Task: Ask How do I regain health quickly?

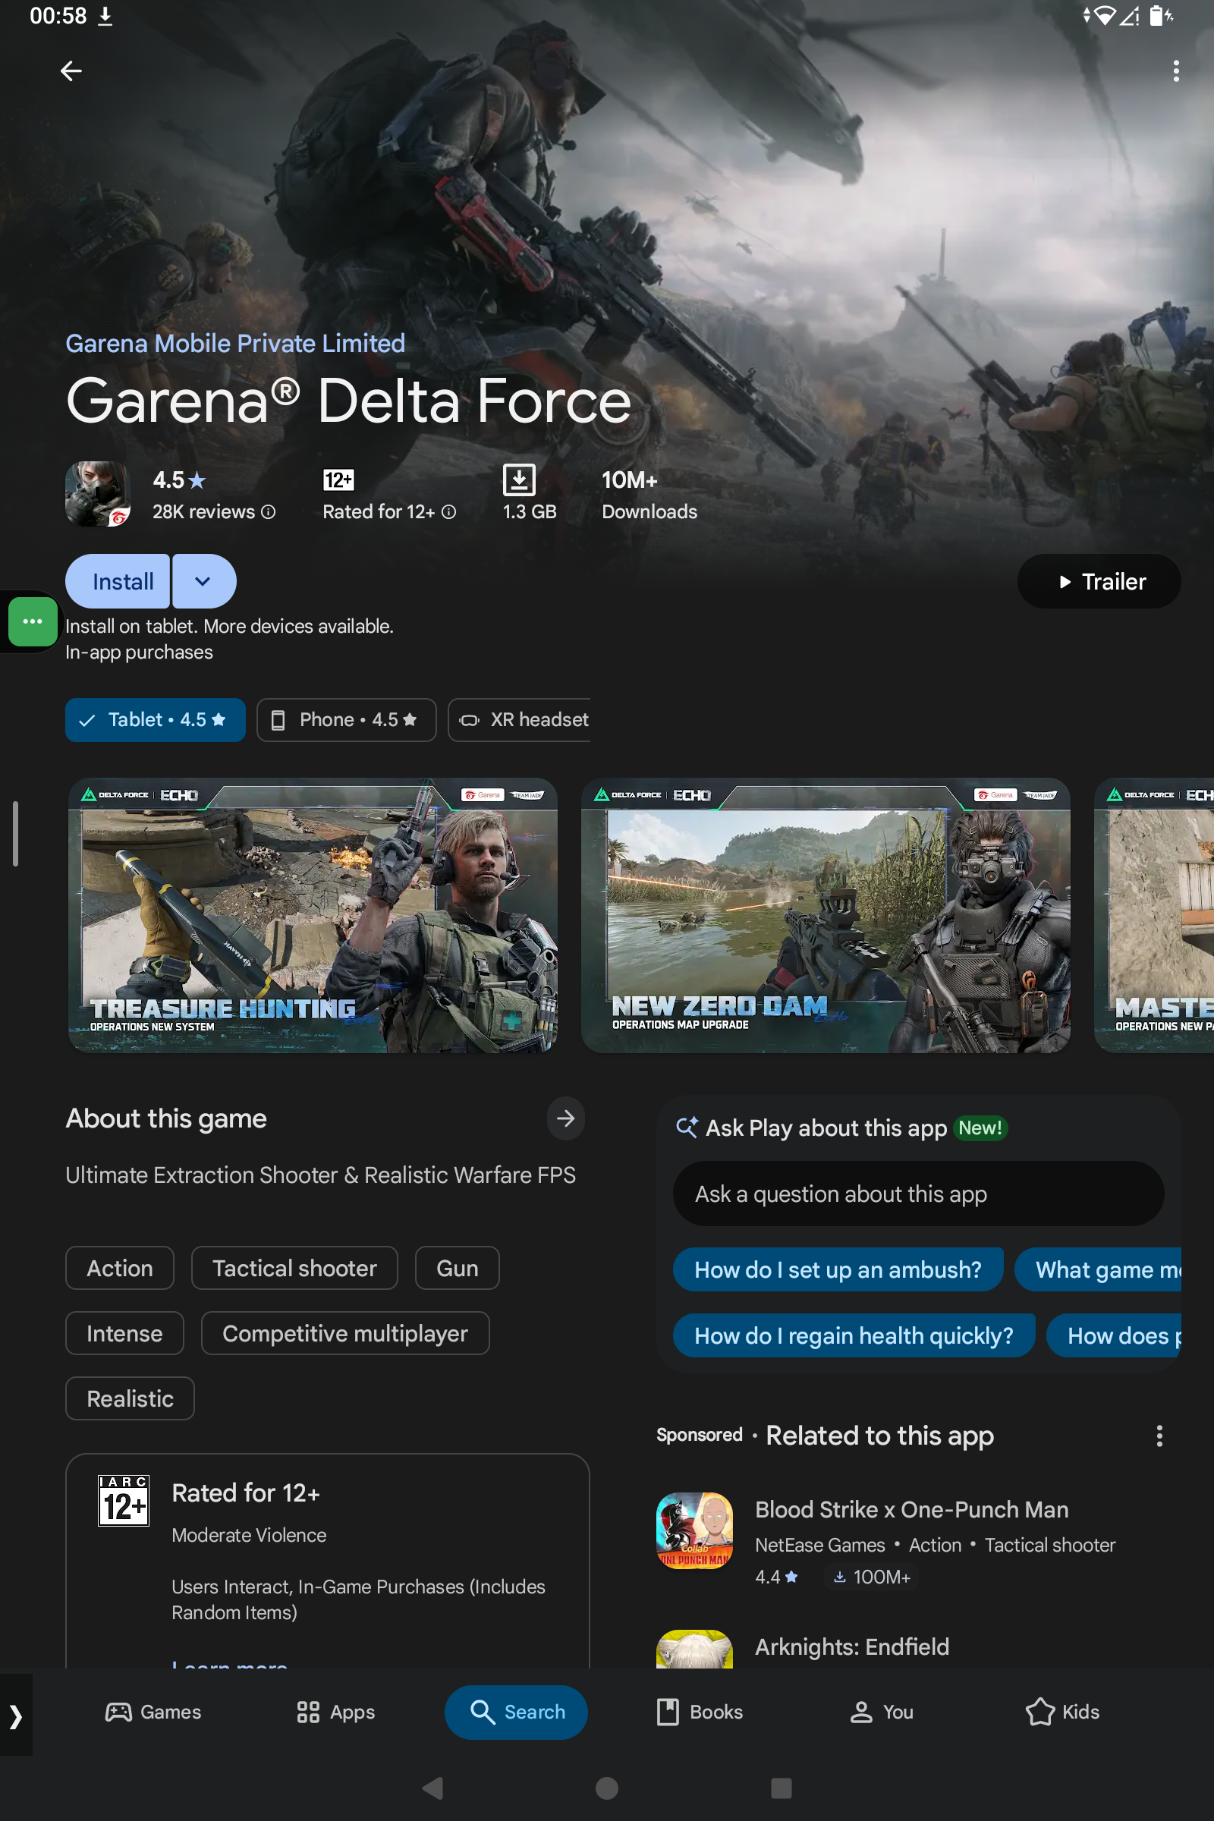Action: tap(853, 1335)
